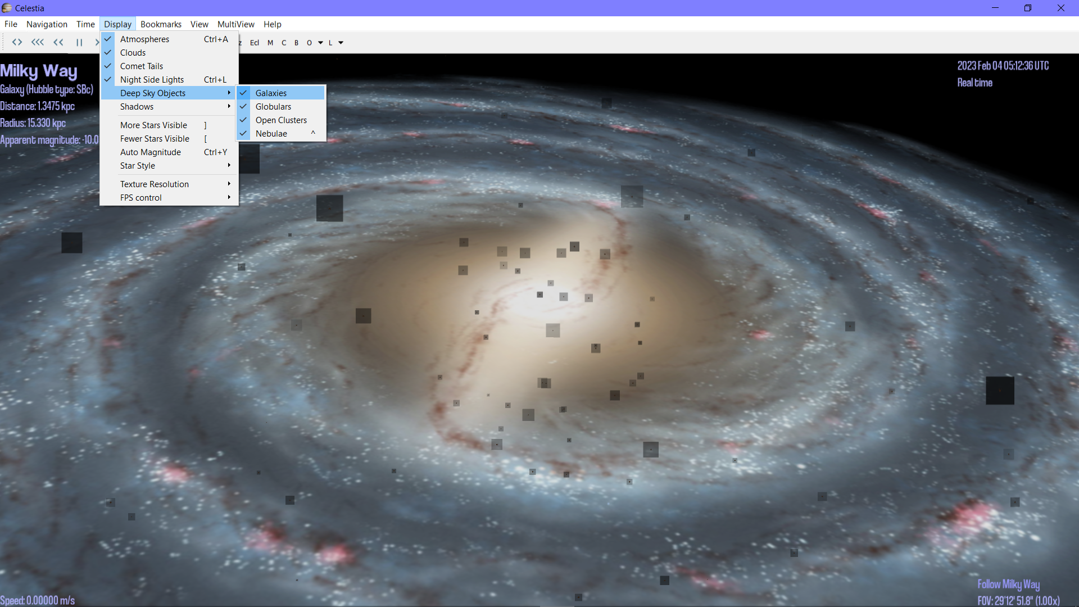Expand the Deep Sky Objects submenu
This screenshot has width=1079, height=607.
169,93
